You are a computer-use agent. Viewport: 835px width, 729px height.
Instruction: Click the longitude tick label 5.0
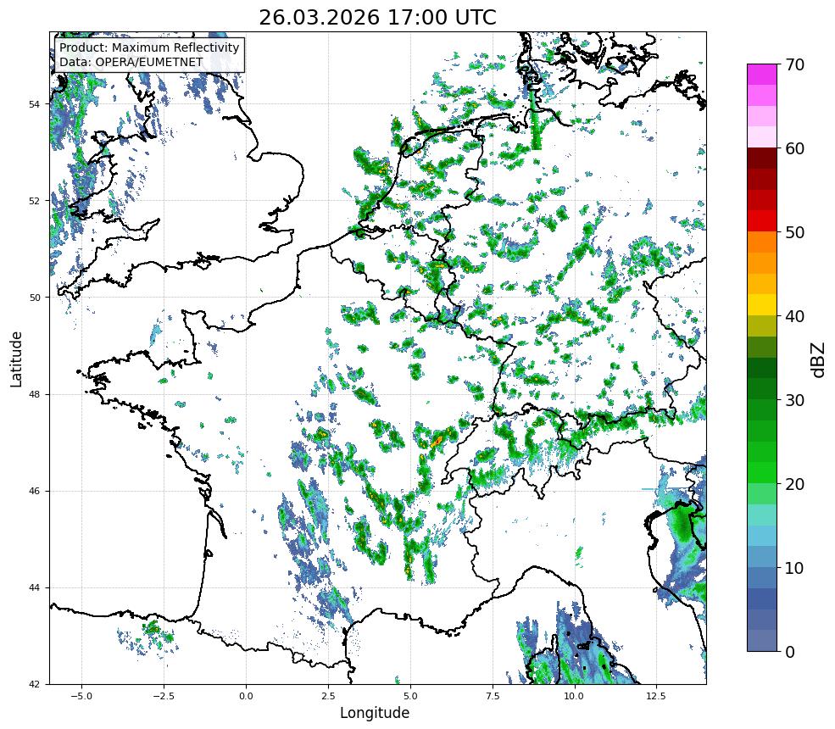coord(410,696)
